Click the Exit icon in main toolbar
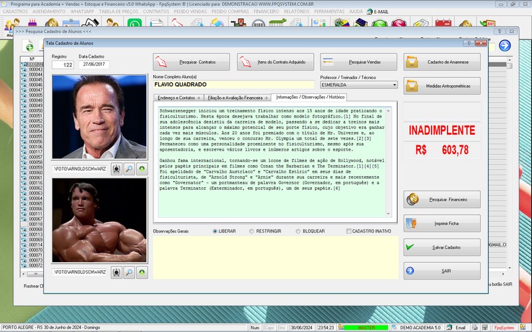This screenshot has width=532, height=332. (487, 23)
